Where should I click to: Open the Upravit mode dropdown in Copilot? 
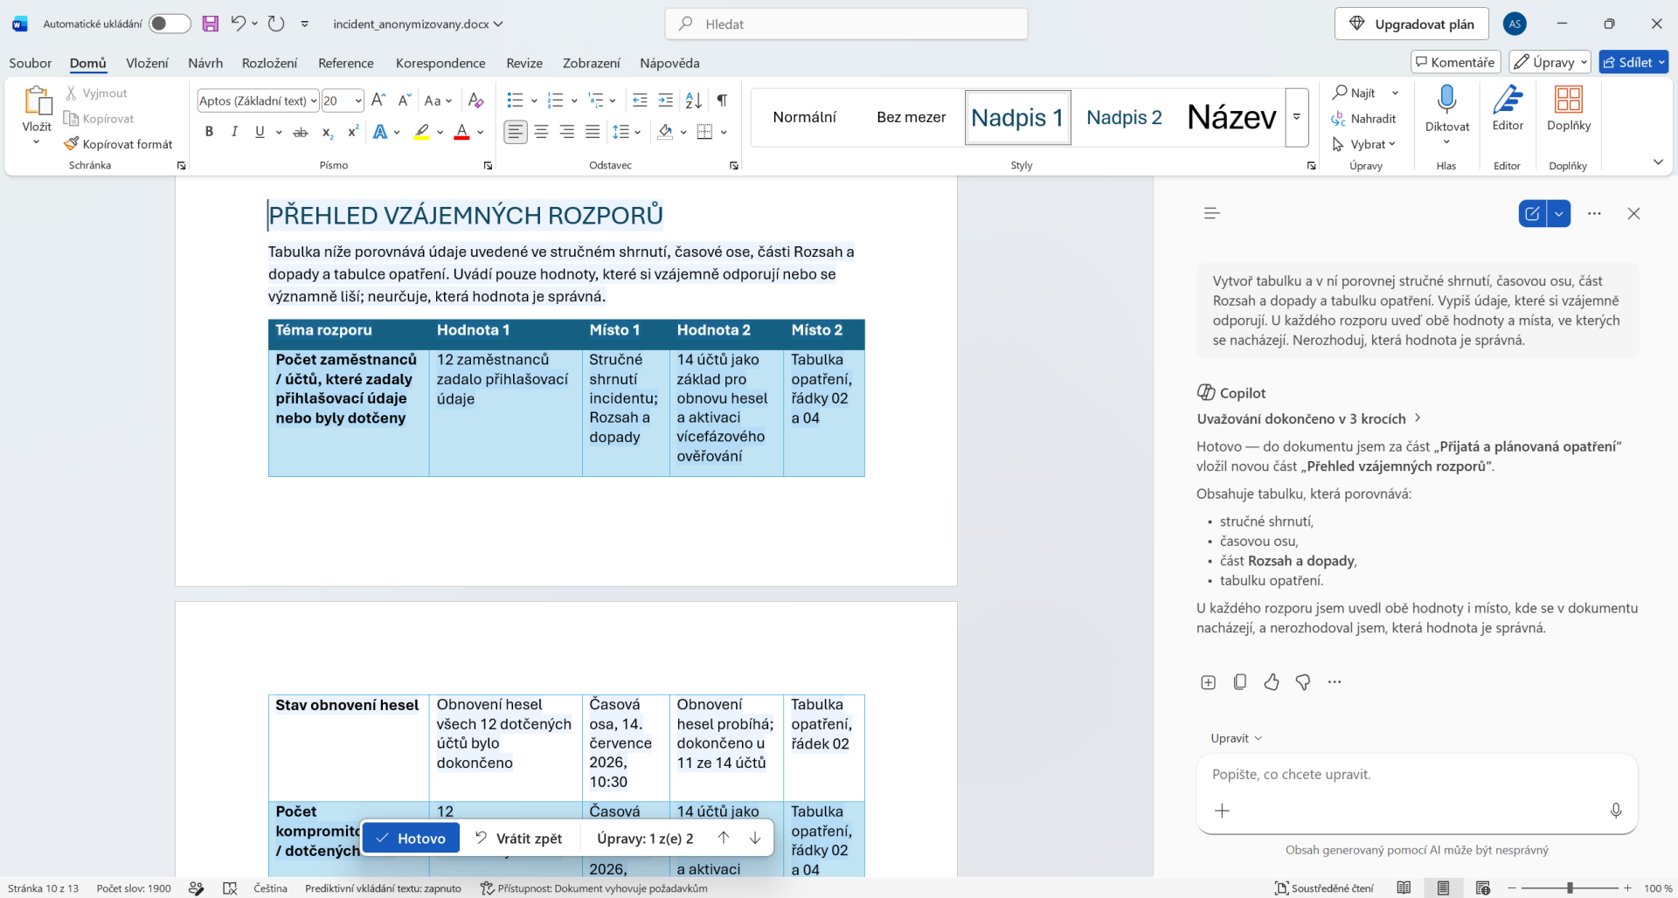pos(1236,738)
